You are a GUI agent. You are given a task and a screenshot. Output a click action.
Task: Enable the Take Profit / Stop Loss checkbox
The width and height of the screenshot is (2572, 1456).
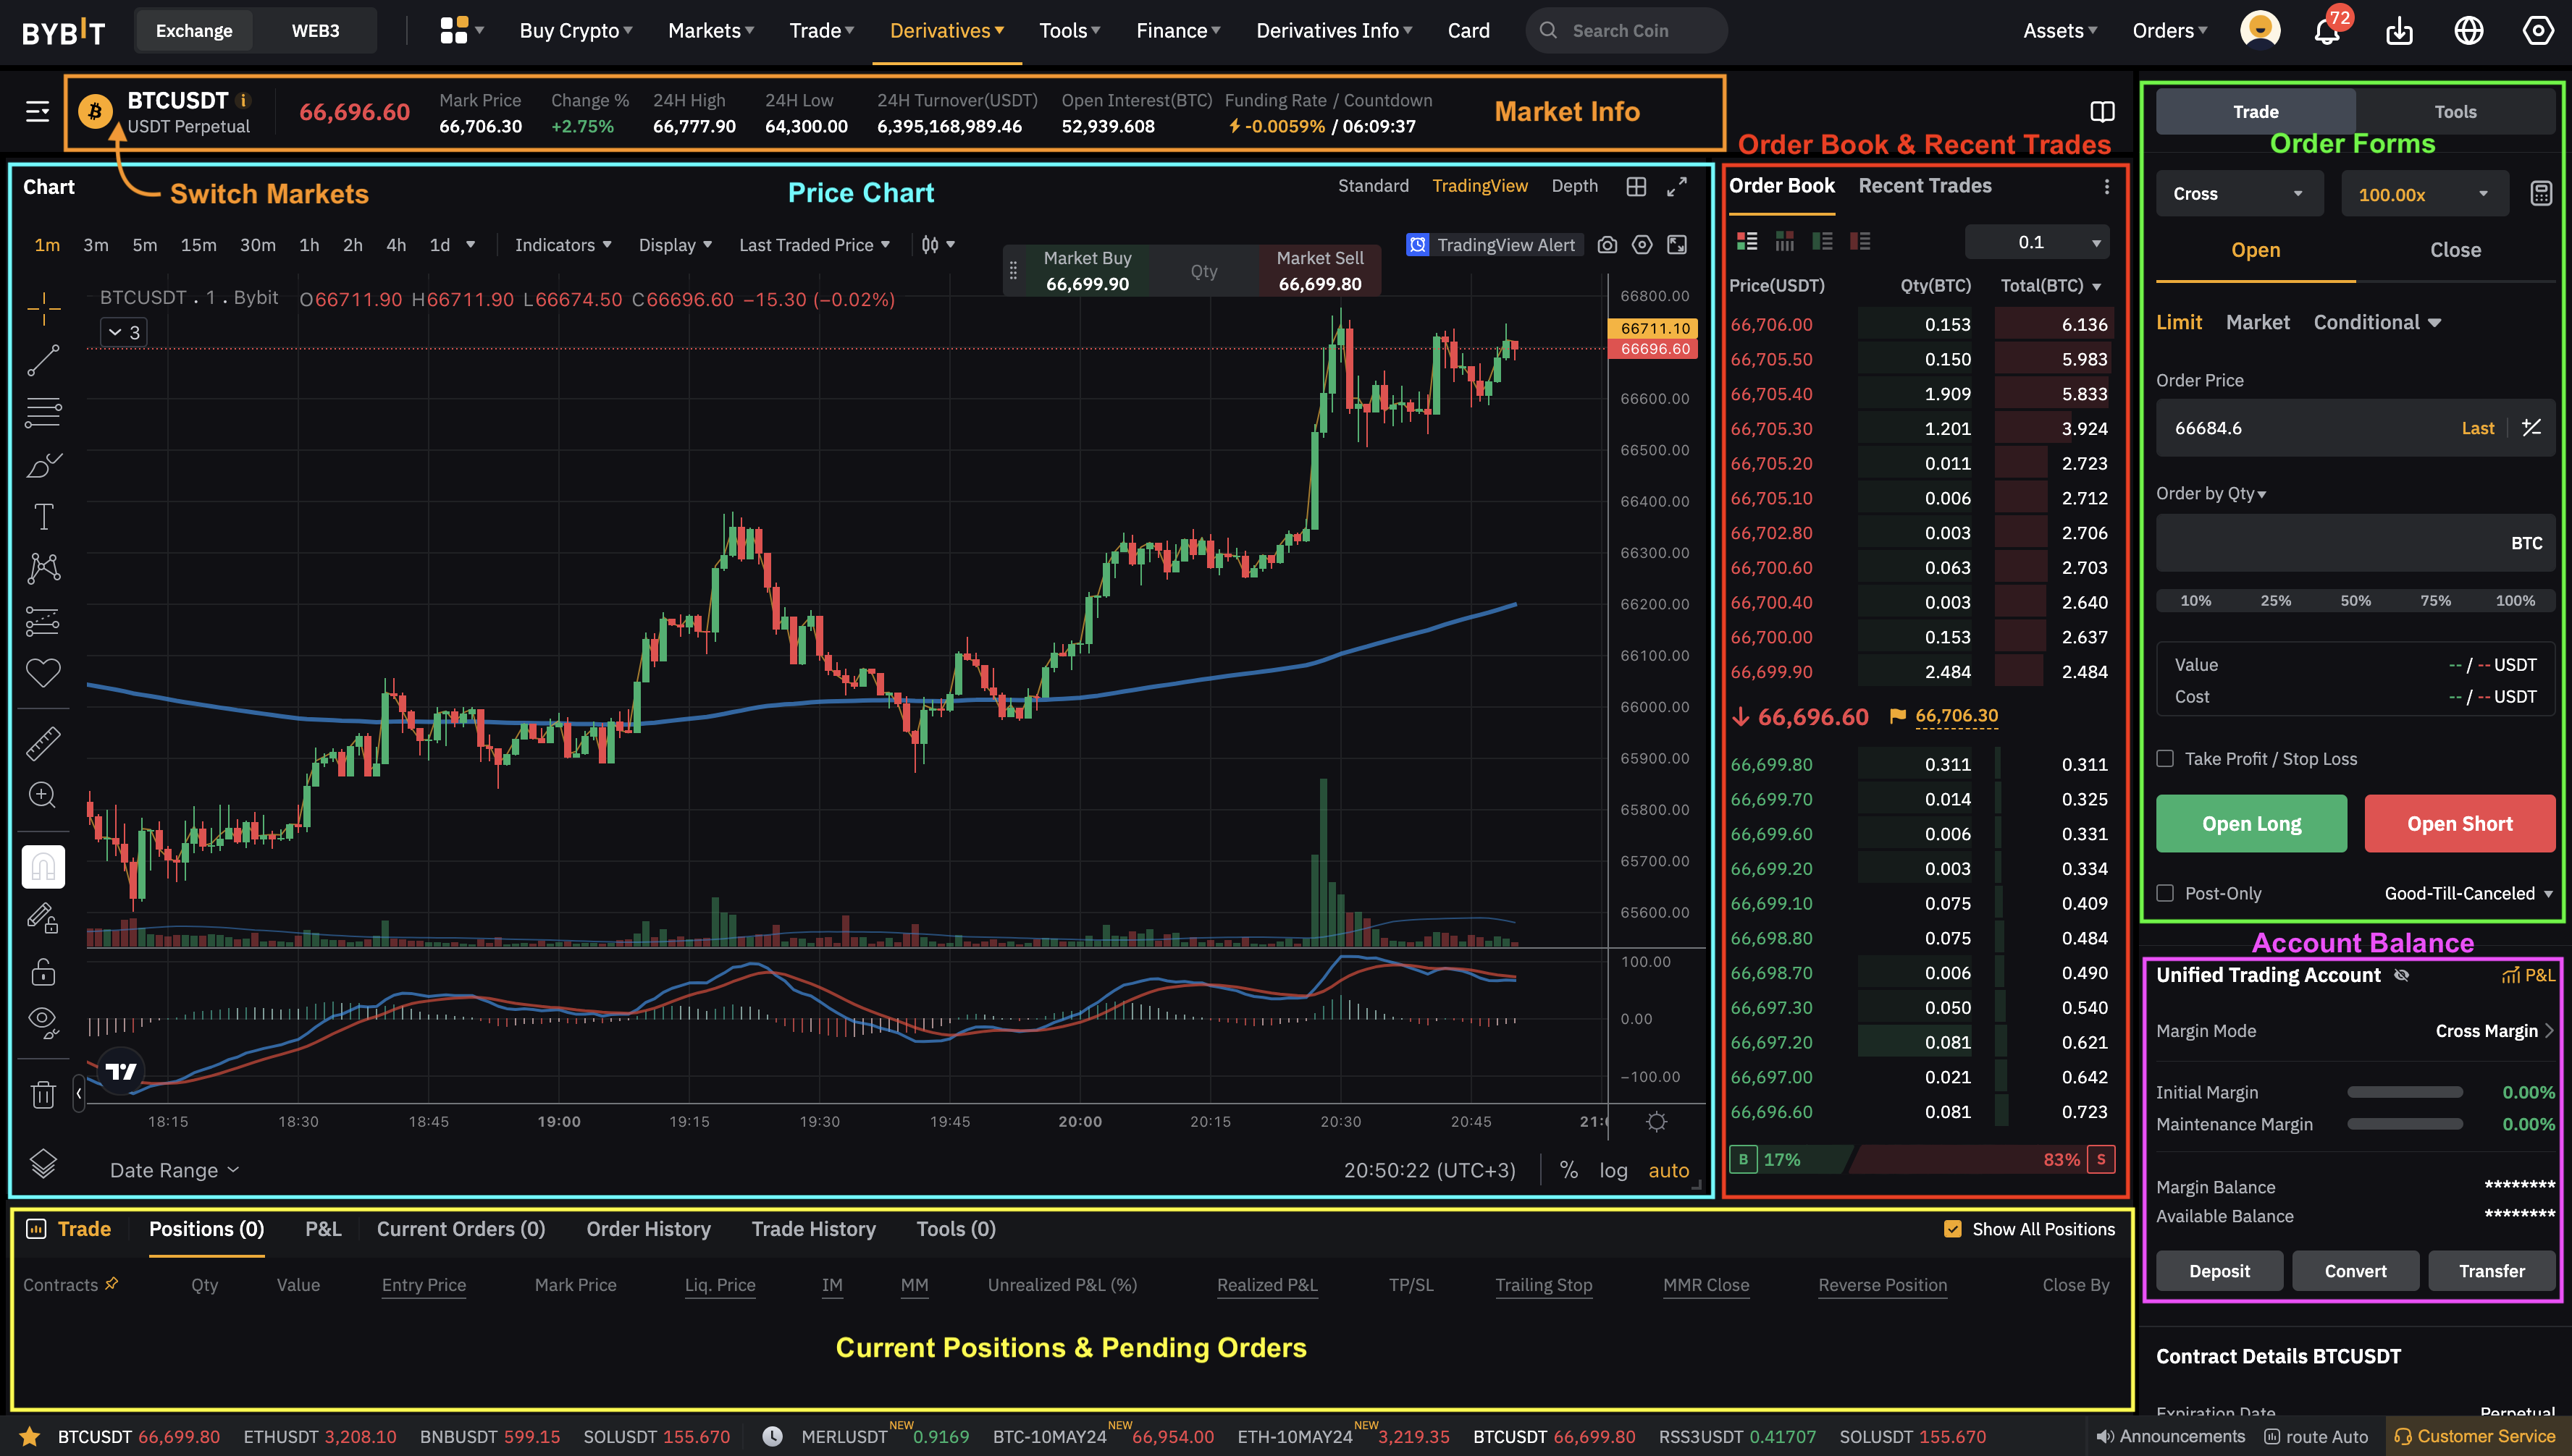click(2166, 758)
